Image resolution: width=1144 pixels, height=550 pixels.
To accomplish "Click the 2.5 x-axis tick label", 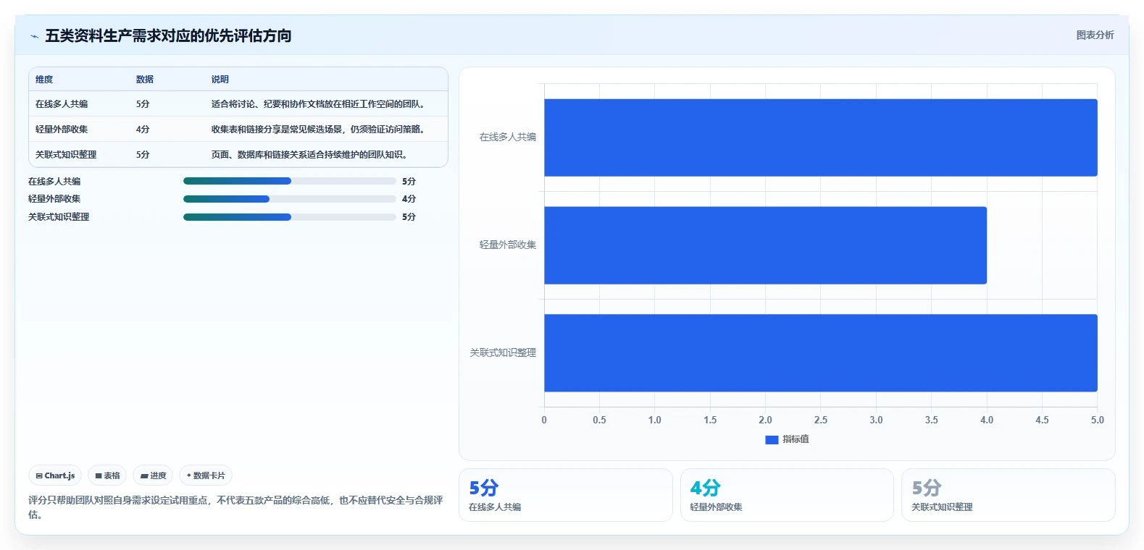I will pos(821,420).
